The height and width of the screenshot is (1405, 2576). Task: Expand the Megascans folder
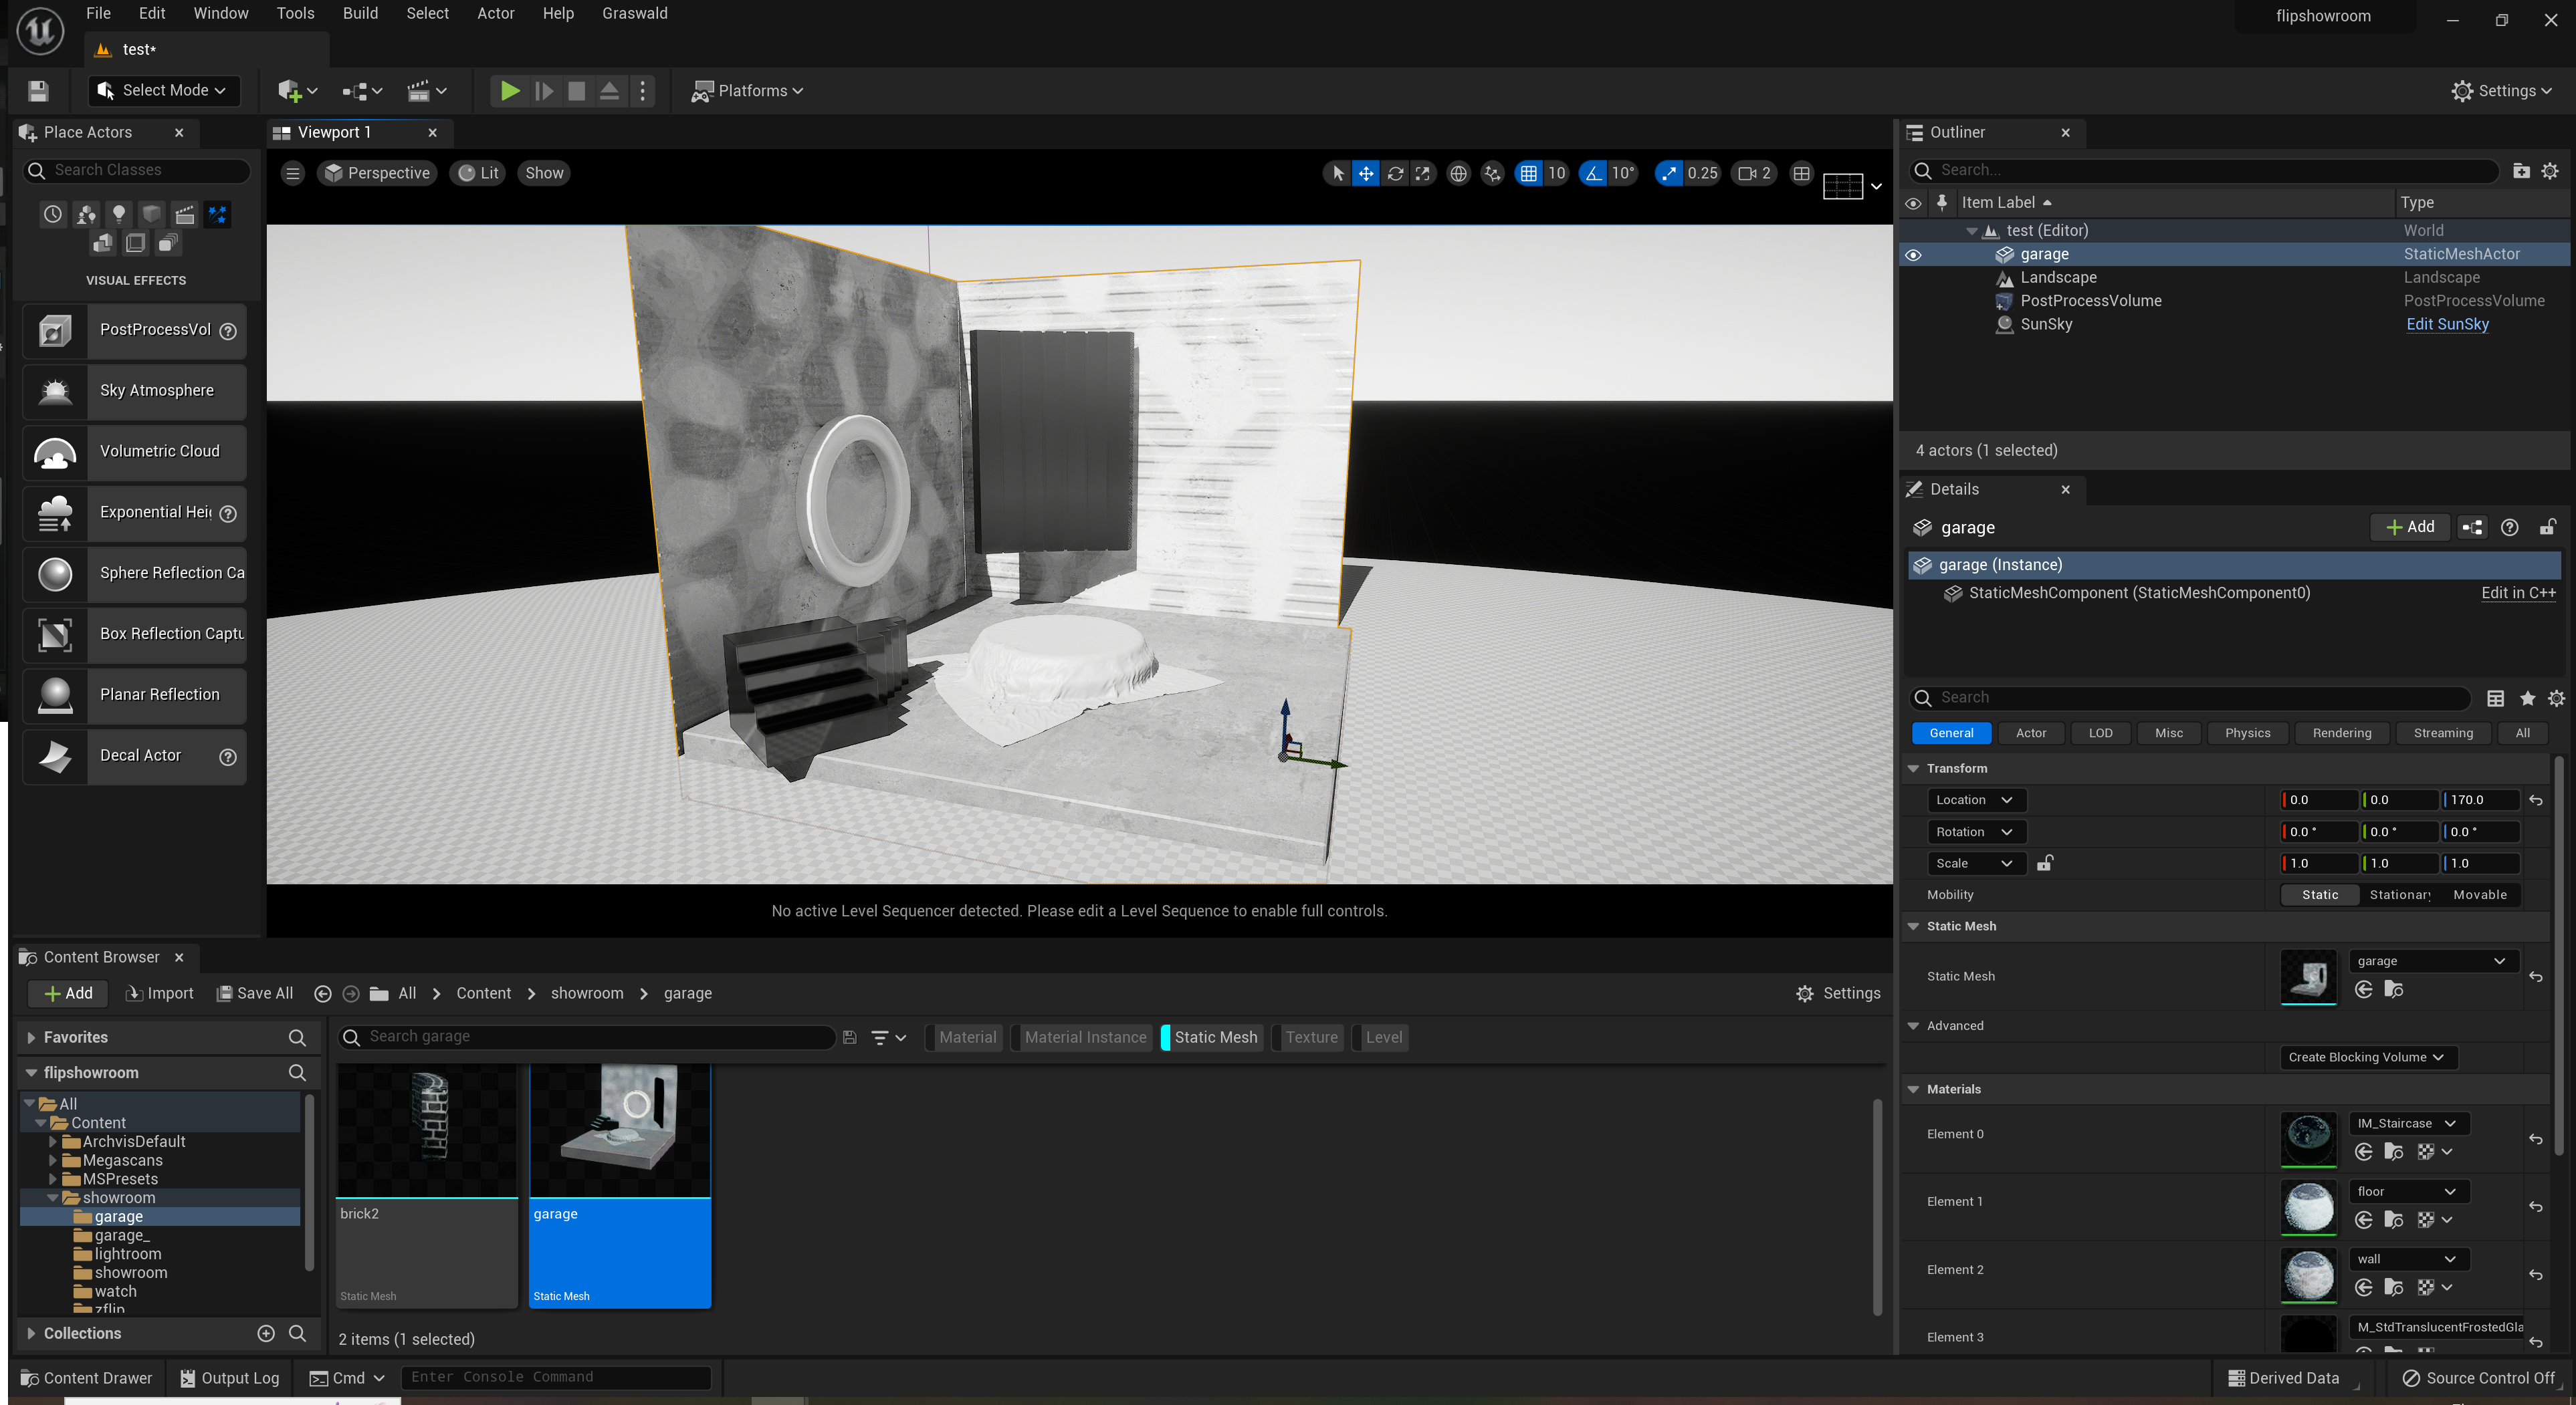click(53, 1160)
